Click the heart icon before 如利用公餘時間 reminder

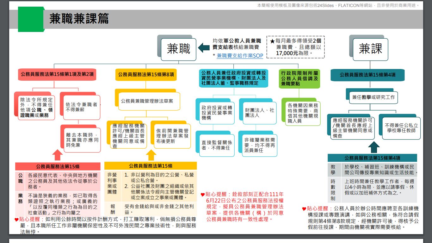(x=16, y=219)
